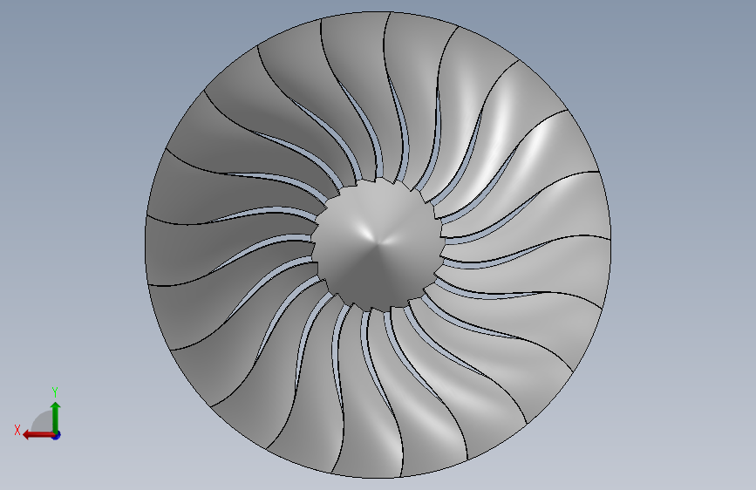756x490 pixels.
Task: Click the red X label beside triad
Action: [17, 430]
